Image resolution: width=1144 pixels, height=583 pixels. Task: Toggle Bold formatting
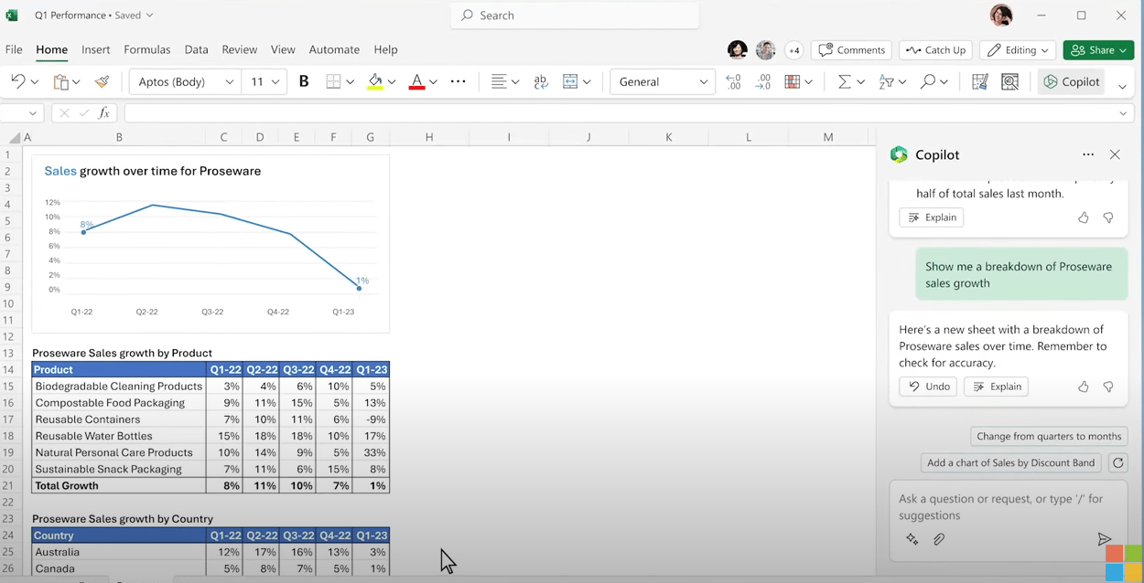pos(304,81)
